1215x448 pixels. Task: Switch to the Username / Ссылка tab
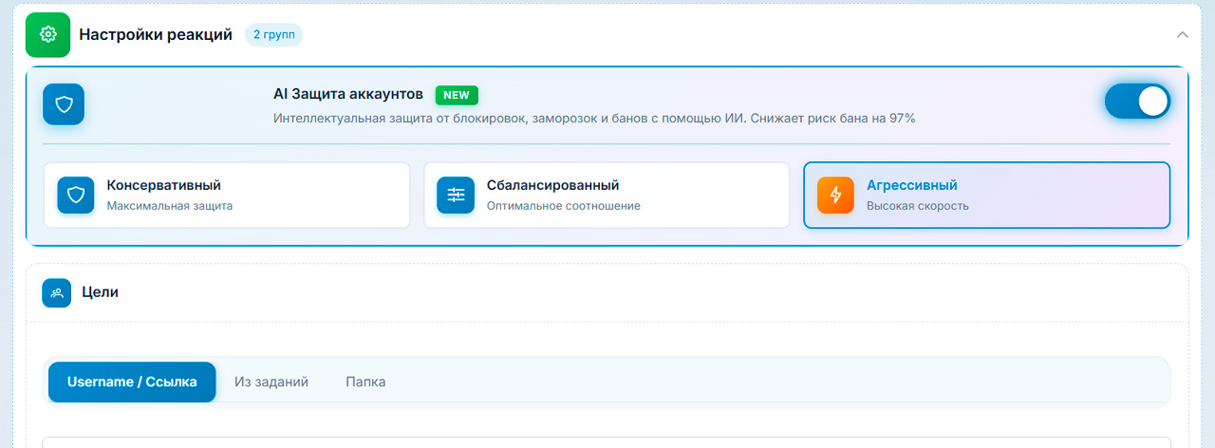point(132,382)
